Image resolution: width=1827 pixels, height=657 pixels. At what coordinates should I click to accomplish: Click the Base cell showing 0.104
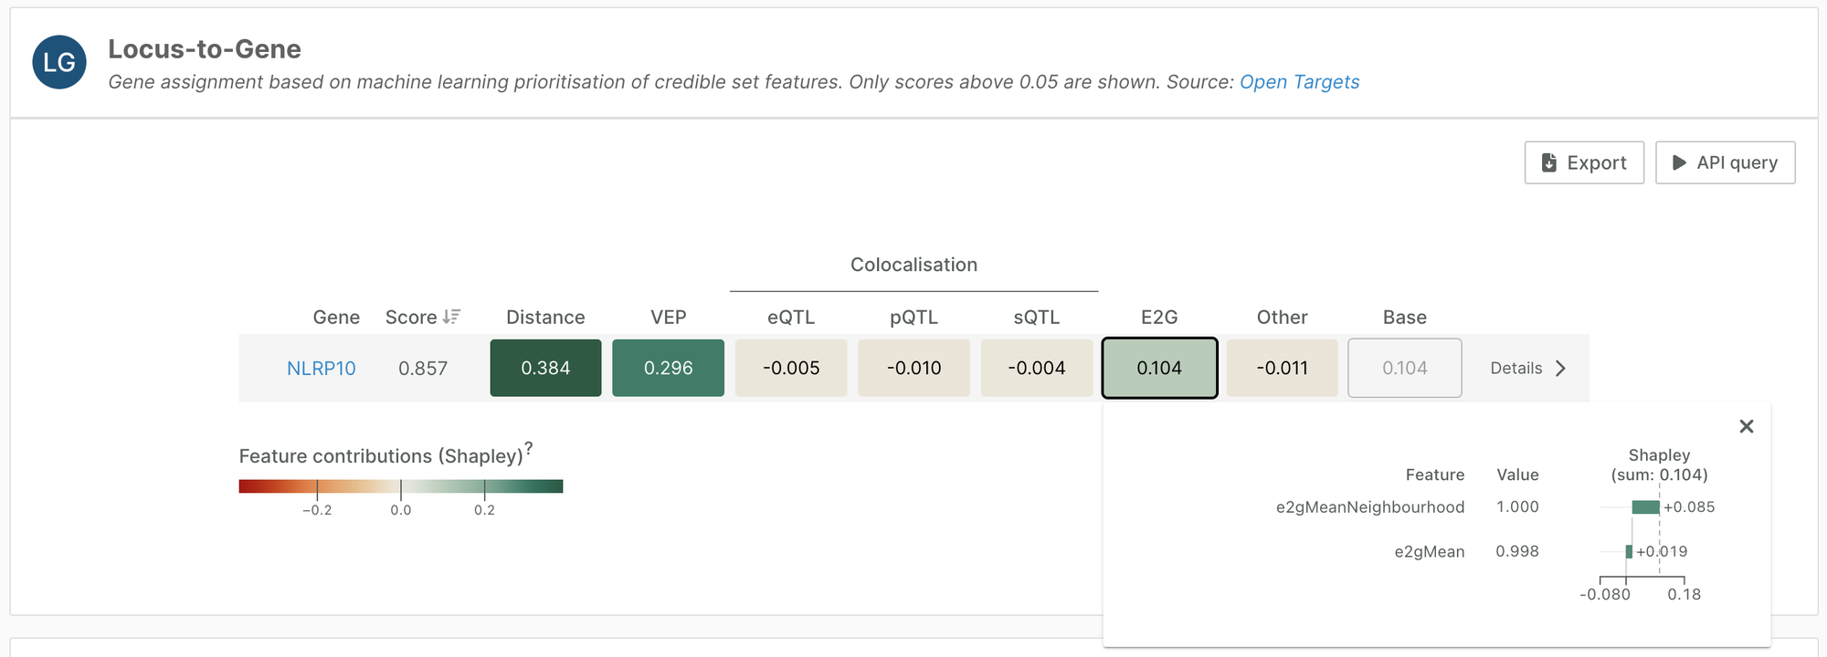(1404, 368)
